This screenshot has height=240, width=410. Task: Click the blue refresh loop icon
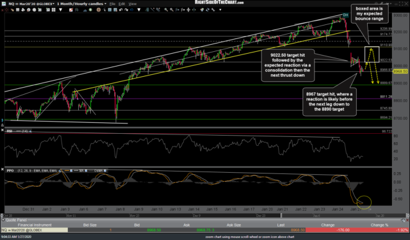pos(131,10)
